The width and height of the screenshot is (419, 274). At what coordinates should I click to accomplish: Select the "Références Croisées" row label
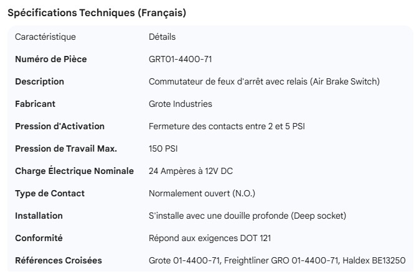click(x=59, y=261)
